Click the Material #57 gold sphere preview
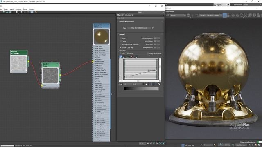 [102, 36]
